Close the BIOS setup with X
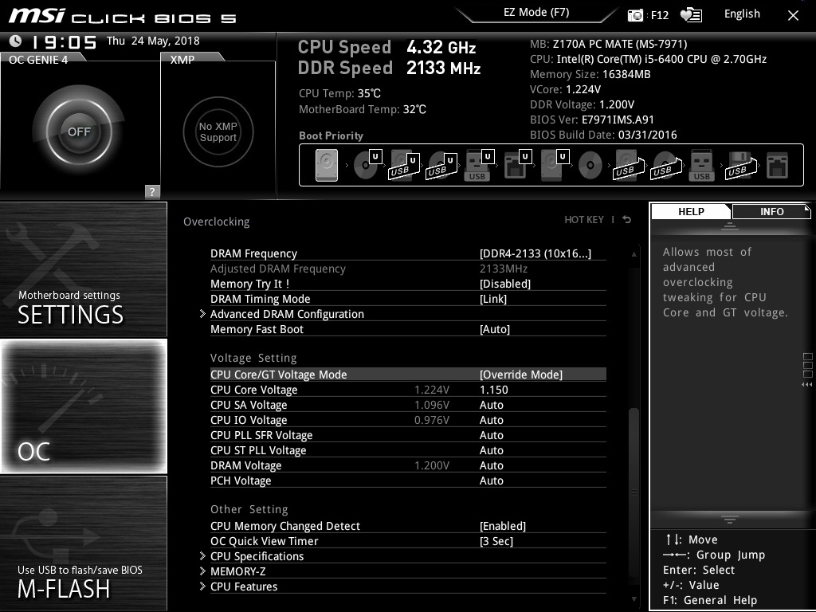 [x=793, y=15]
